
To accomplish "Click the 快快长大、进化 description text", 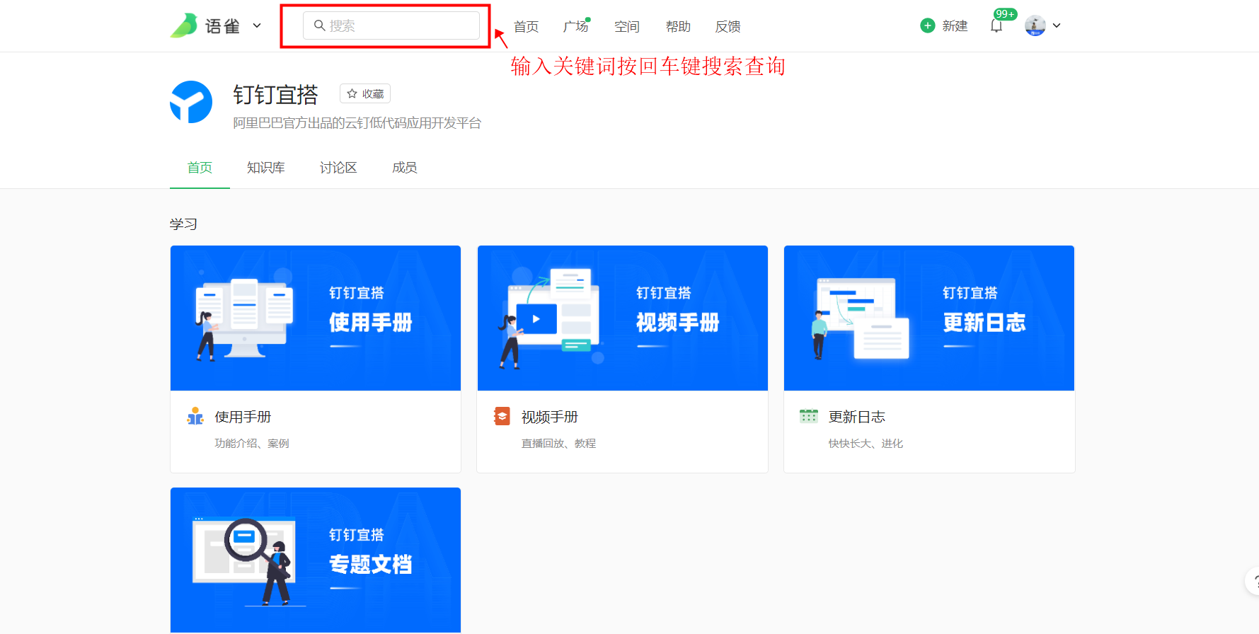I will (866, 443).
